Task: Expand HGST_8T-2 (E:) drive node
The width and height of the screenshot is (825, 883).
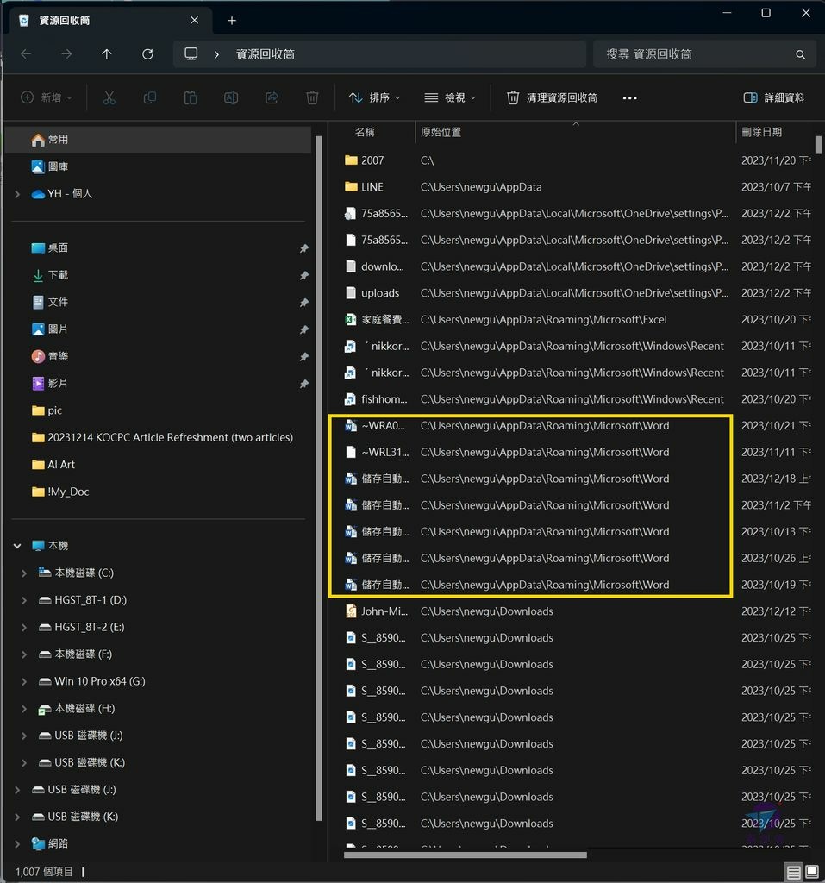Action: pos(24,628)
